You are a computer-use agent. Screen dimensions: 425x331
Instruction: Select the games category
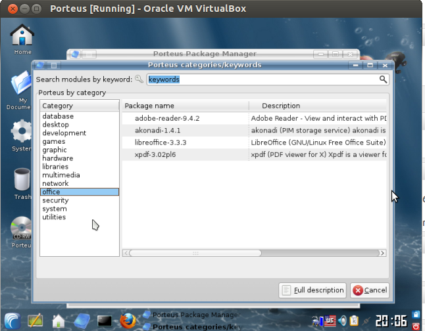click(x=80, y=141)
